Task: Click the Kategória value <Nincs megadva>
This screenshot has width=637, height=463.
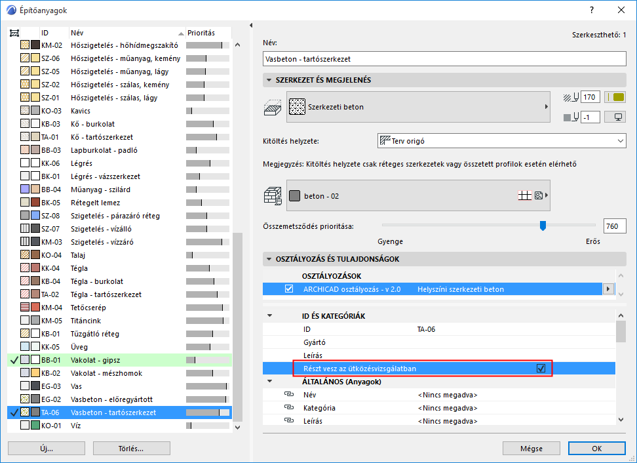Action: [448, 408]
